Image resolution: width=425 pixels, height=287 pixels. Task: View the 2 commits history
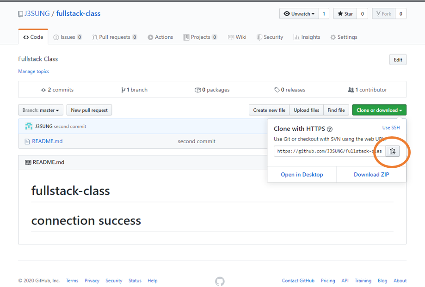coord(57,90)
